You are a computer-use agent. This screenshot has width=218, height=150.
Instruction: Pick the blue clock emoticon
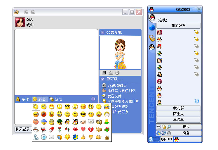[44, 137]
